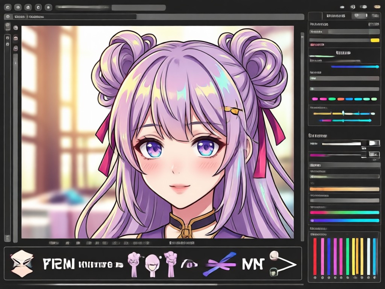Click the small button at right end of panel header
Viewport: 385px width, 289px height.
(x=375, y=16)
